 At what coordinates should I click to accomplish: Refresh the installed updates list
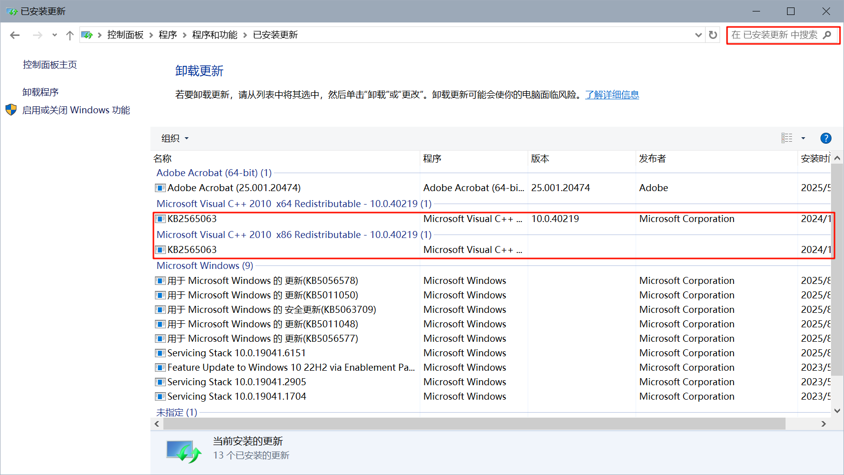click(x=713, y=35)
